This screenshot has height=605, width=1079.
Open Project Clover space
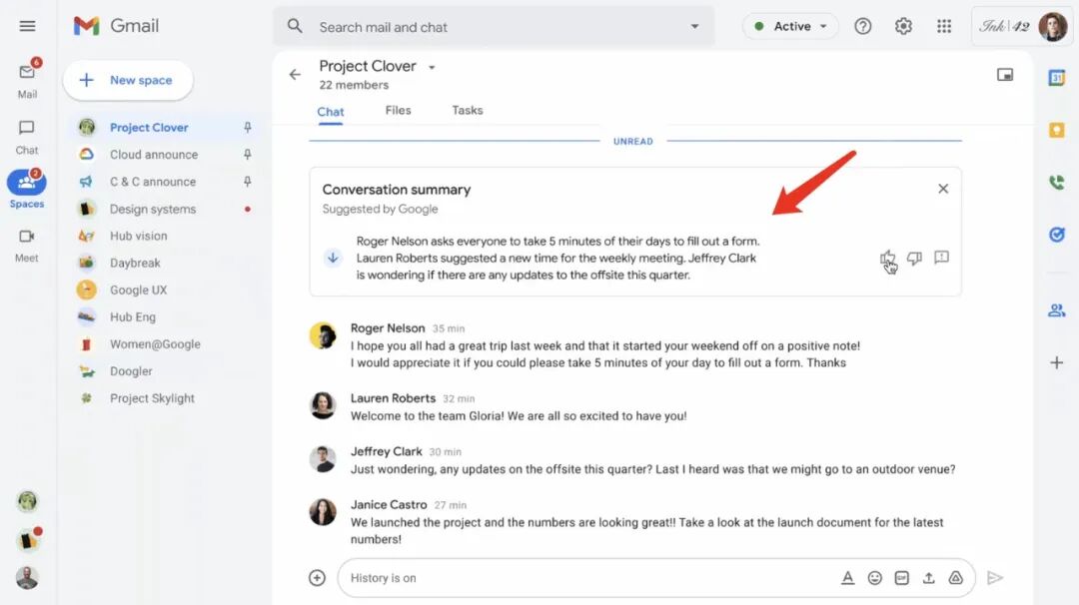(149, 127)
